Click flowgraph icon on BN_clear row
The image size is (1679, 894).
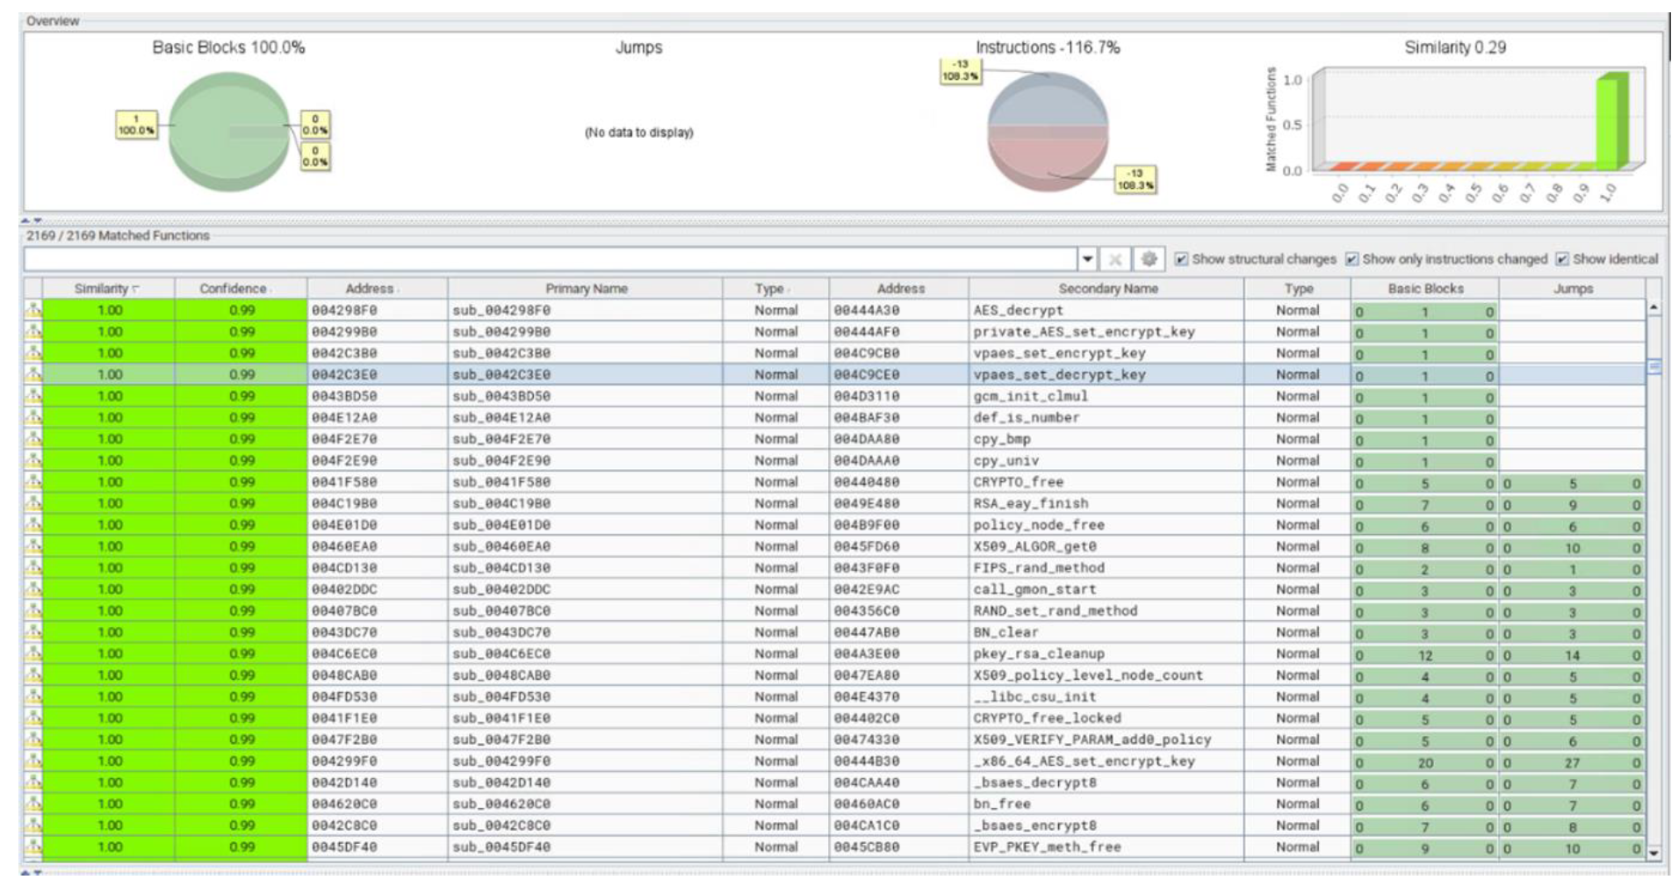coord(33,632)
